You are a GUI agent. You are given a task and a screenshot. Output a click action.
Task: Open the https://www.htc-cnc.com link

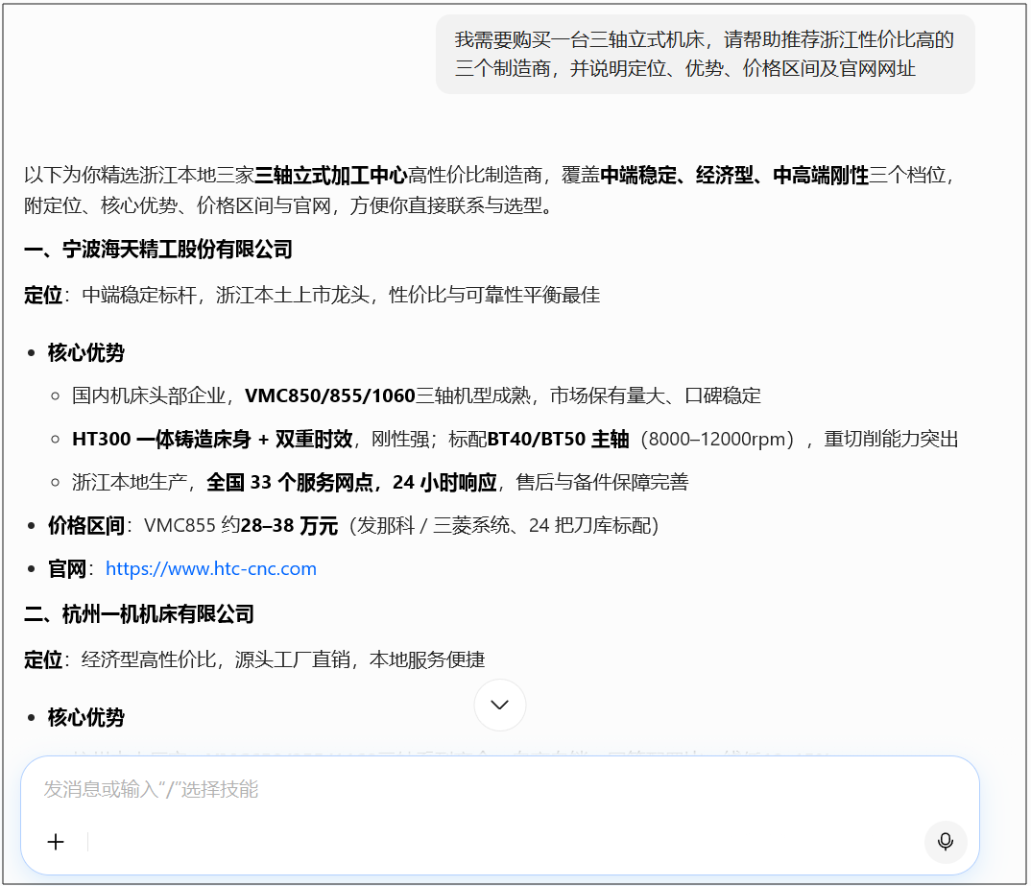pos(211,568)
